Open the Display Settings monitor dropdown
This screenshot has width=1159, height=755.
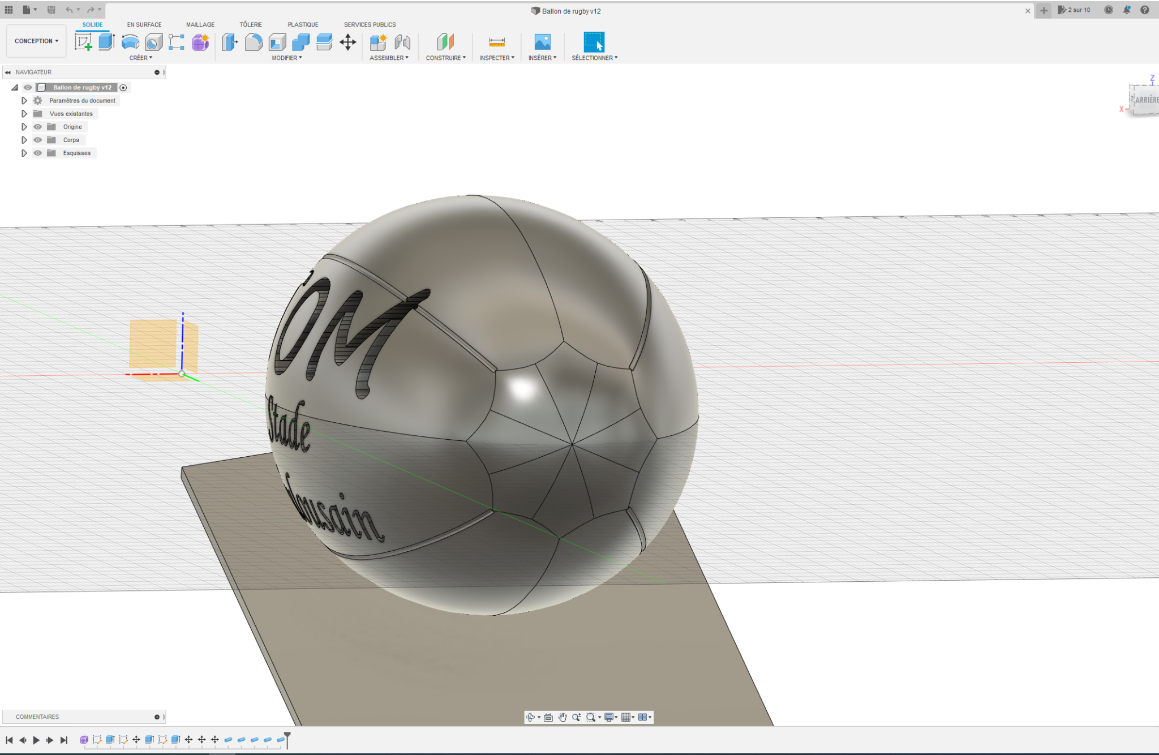[x=611, y=717]
